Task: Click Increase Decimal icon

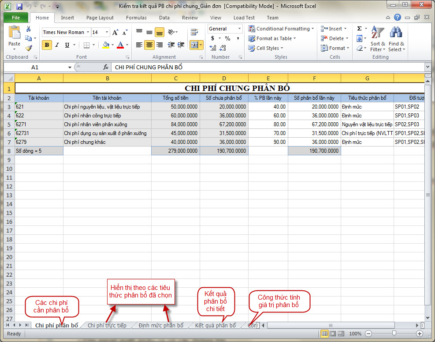Action: [x=213, y=48]
